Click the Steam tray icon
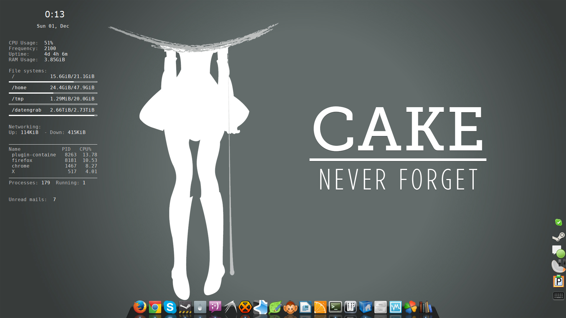 click(x=558, y=237)
